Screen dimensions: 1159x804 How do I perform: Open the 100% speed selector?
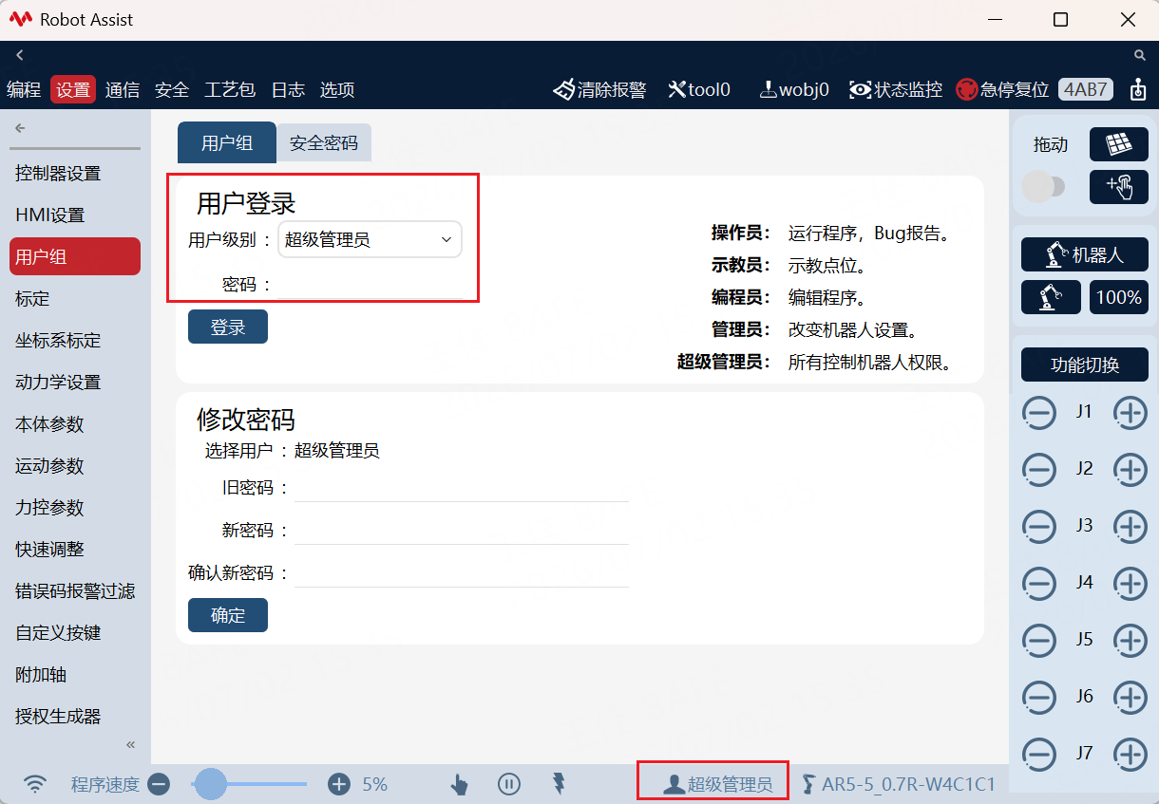point(1118,297)
